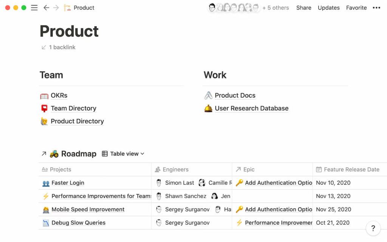The height and width of the screenshot is (242, 387).
Task: Open Roadmap full page via diagonal arrow icon
Action: pyautogui.click(x=44, y=154)
